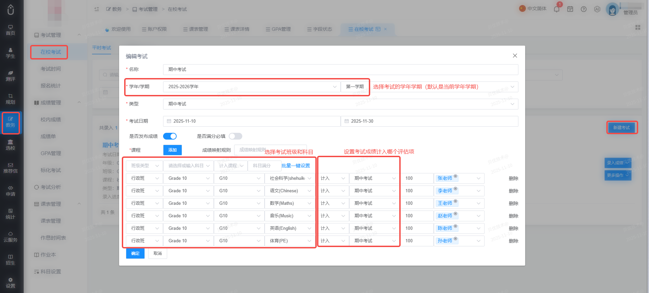Click the sidebar collapse icon beside breadcrumb

coord(97,9)
